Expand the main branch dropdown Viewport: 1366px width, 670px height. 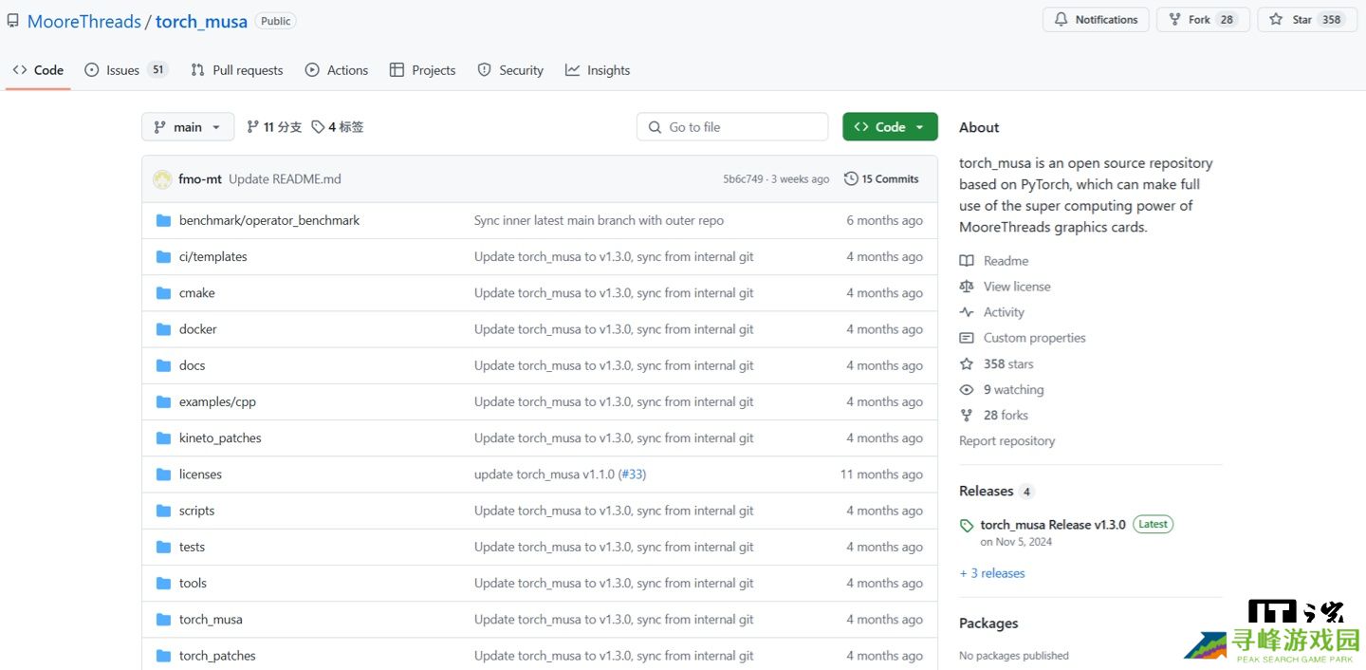(188, 127)
